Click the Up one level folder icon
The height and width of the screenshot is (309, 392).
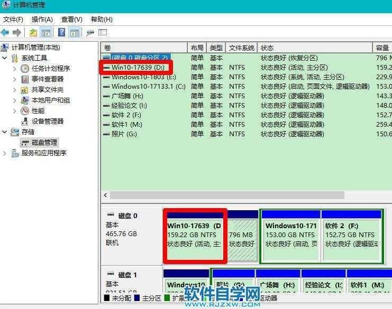[x=33, y=33]
